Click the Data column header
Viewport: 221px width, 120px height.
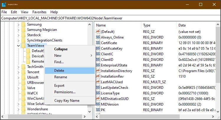click(x=196, y=25)
